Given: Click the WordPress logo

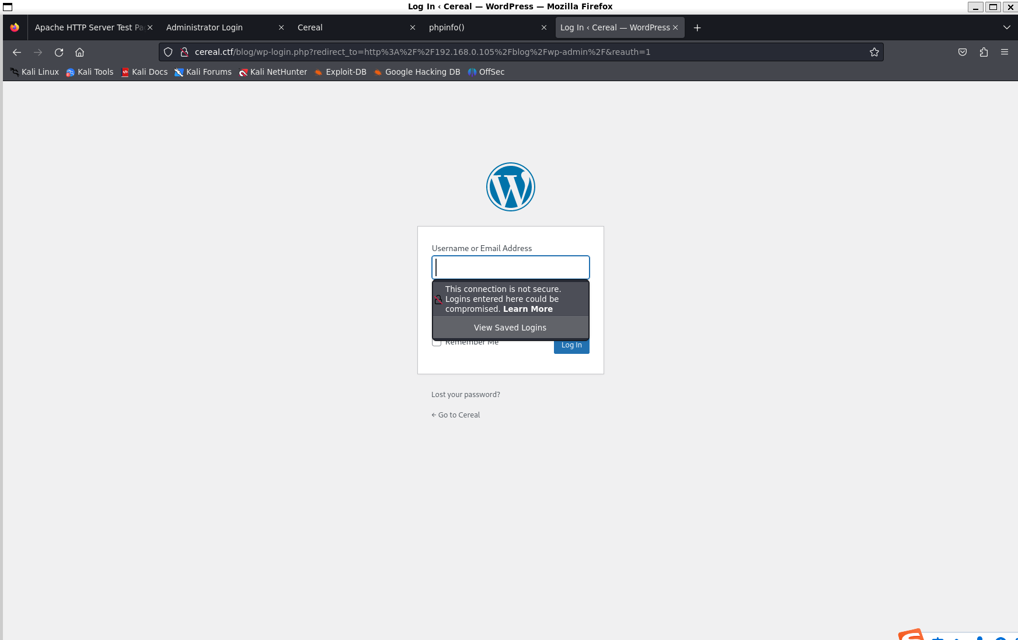Looking at the screenshot, I should [511, 187].
